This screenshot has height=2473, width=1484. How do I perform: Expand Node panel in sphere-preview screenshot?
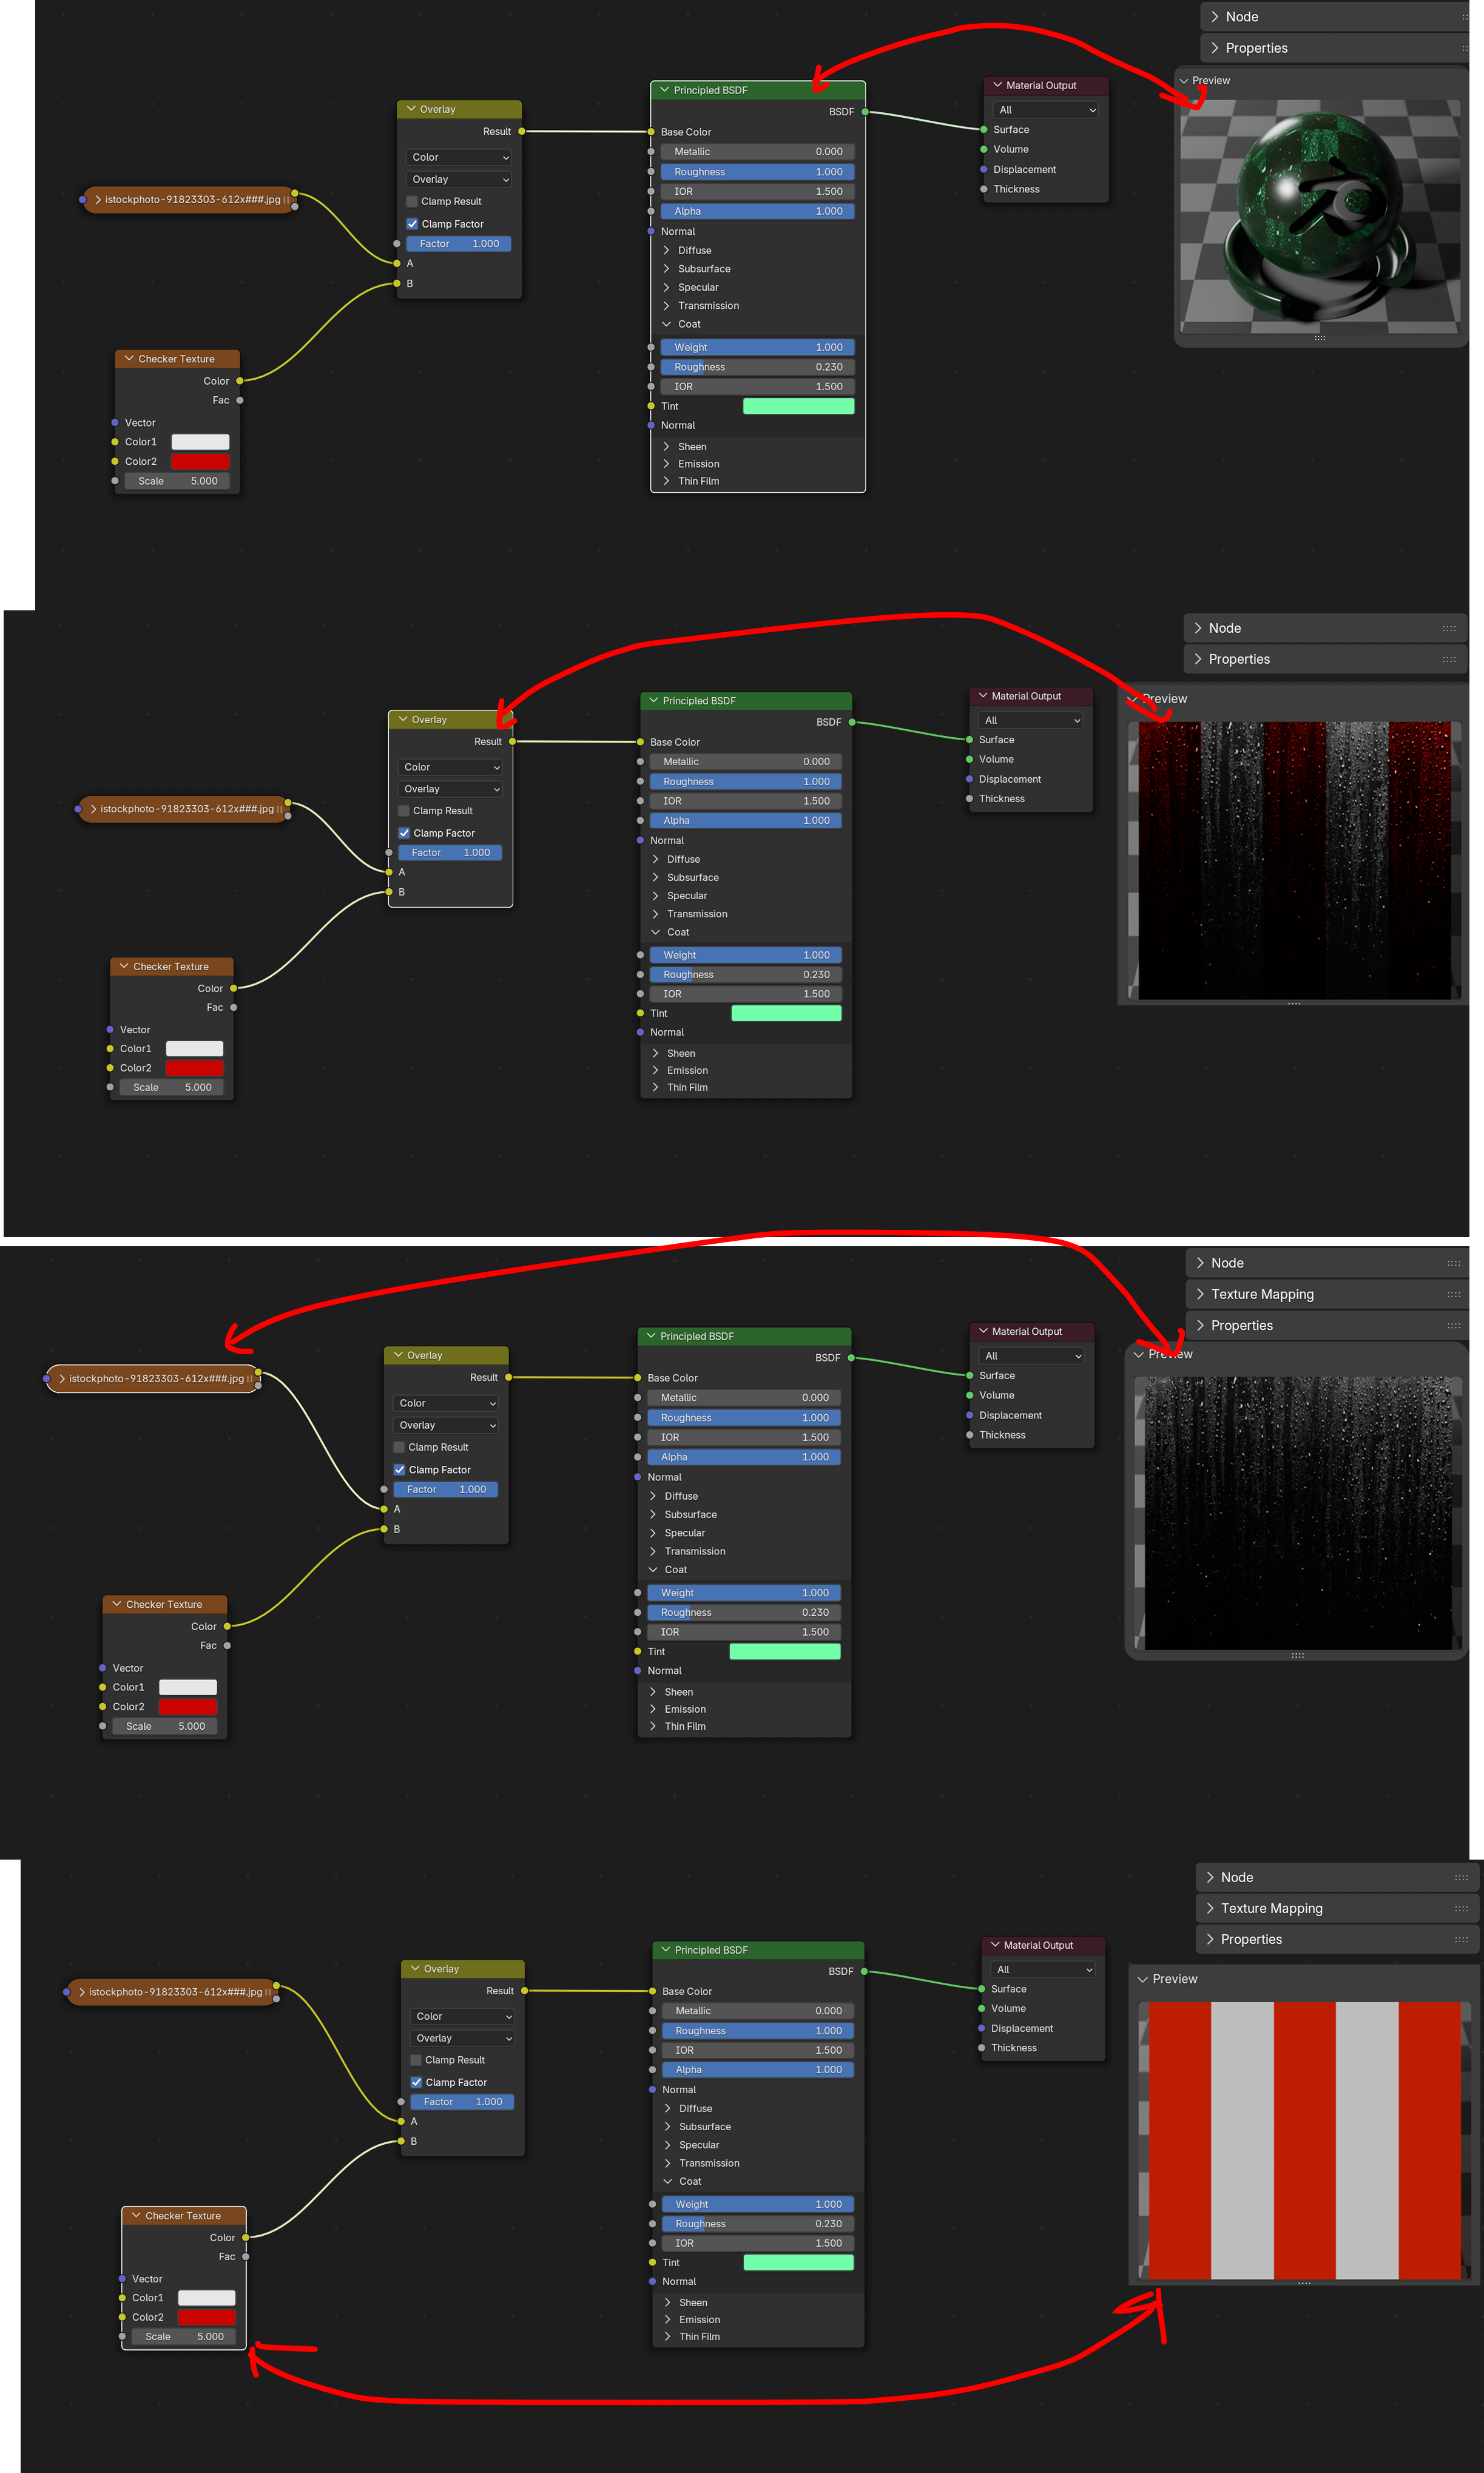point(1215,17)
